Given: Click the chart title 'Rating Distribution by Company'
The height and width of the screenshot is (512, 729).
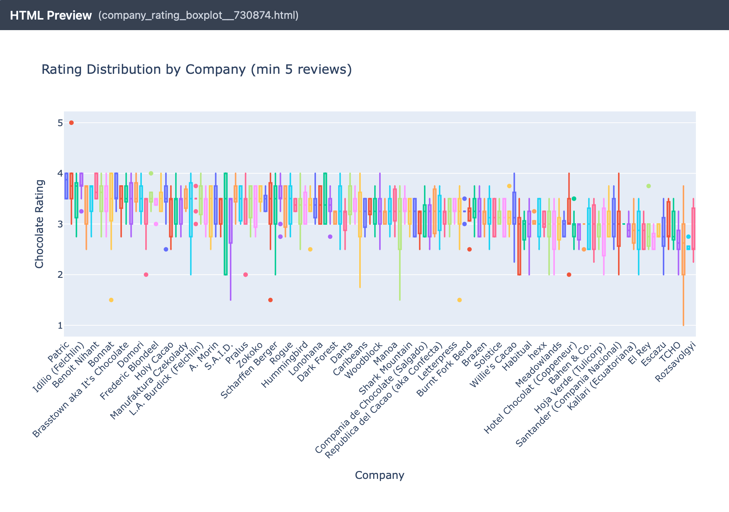Looking at the screenshot, I should point(196,70).
